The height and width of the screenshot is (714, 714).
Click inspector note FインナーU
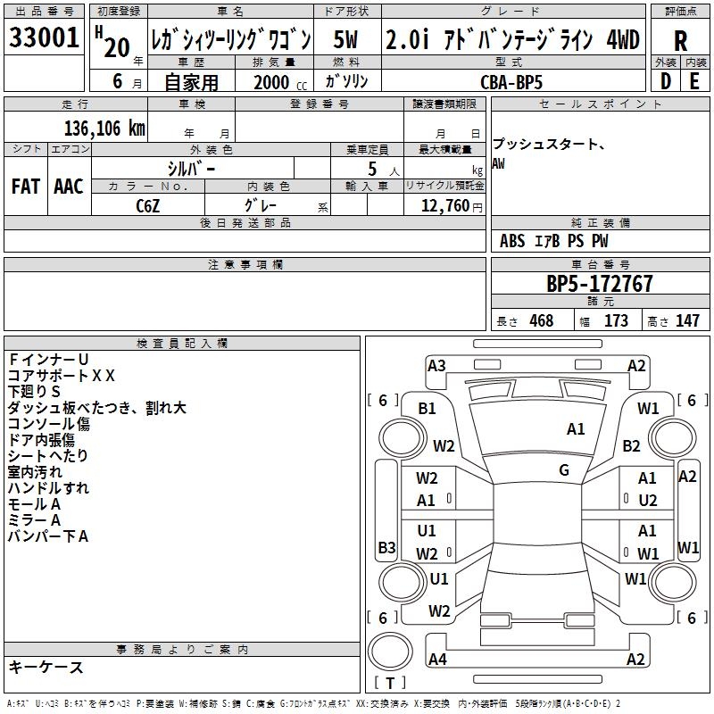pos(49,360)
